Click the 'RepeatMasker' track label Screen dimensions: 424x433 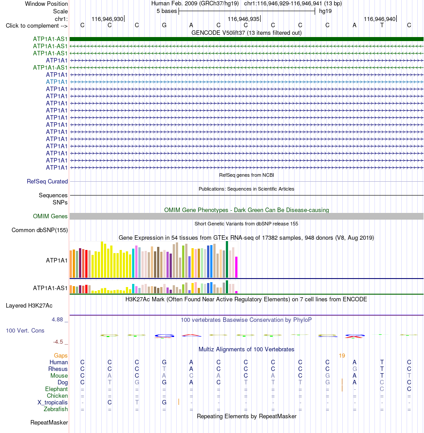pyautogui.click(x=49, y=422)
